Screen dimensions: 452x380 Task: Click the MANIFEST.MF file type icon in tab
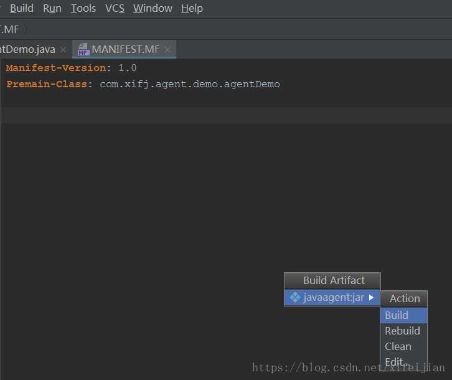[x=83, y=49]
